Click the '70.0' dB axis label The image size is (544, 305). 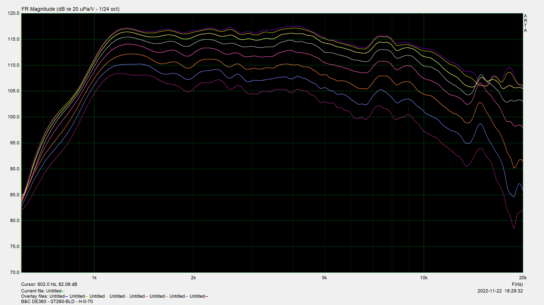(x=15, y=272)
